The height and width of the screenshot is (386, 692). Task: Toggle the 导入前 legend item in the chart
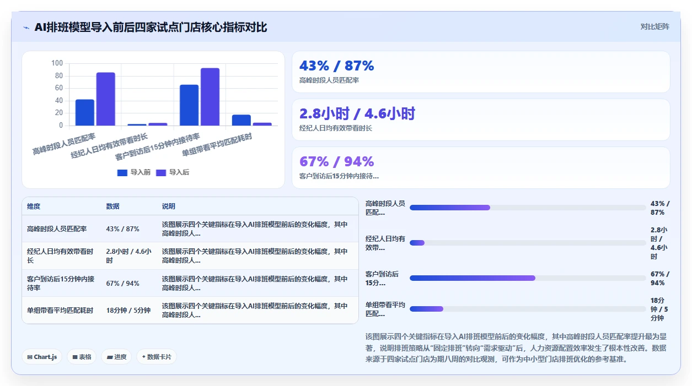[134, 172]
